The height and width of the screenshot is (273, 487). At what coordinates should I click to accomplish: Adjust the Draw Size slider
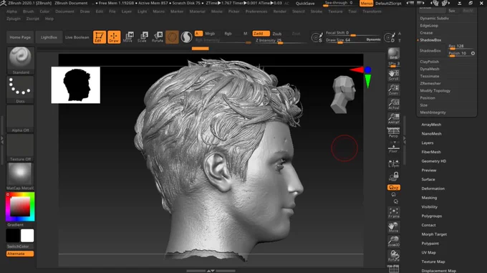(353, 40)
